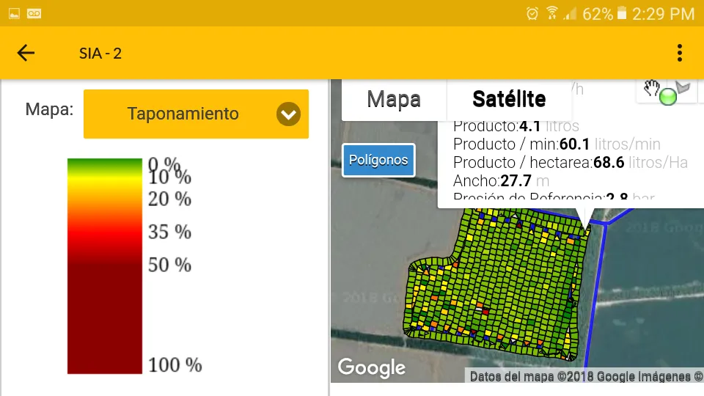Open the three-dot overflow menu

coord(680,53)
